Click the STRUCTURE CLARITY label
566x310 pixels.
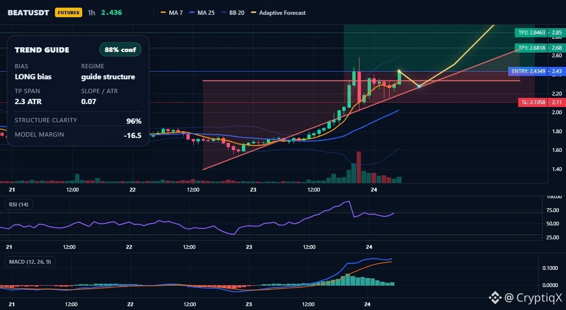click(x=46, y=120)
